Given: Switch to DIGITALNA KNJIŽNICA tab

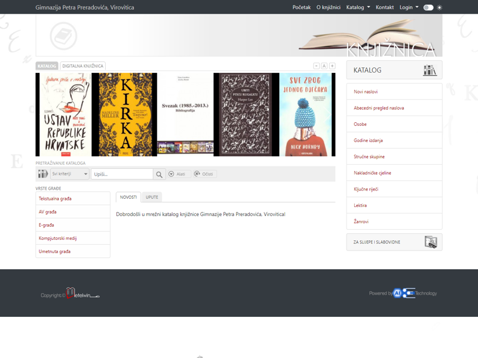Looking at the screenshot, I should tap(82, 66).
